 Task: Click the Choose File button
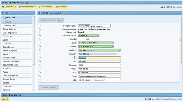pos(84,26)
